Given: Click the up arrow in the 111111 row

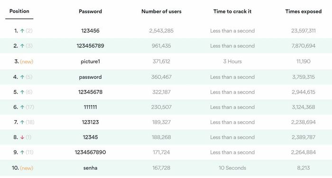Looking at the screenshot, I should [22, 107].
